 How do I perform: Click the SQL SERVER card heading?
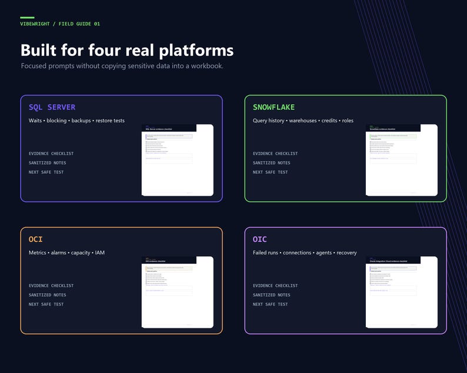point(52,107)
